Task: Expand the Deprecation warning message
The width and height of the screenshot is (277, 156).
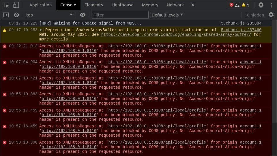Action: [x=41, y=30]
